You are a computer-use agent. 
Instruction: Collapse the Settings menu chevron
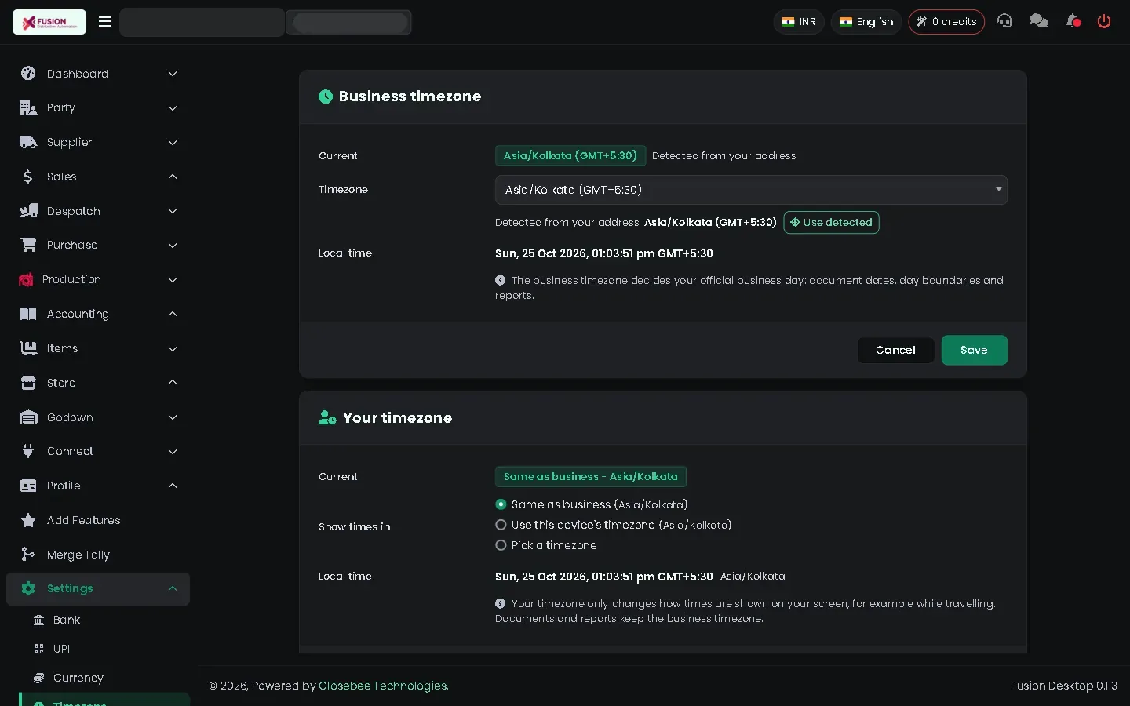(173, 588)
